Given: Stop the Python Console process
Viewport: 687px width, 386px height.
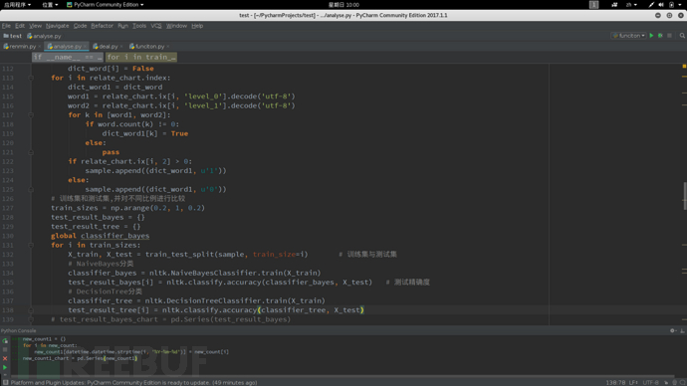Looking at the screenshot, I should click(x=5, y=349).
